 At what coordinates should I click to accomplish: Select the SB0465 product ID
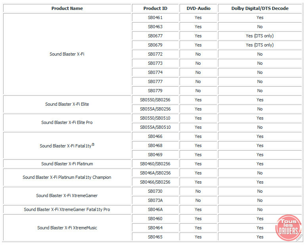pos(155,237)
